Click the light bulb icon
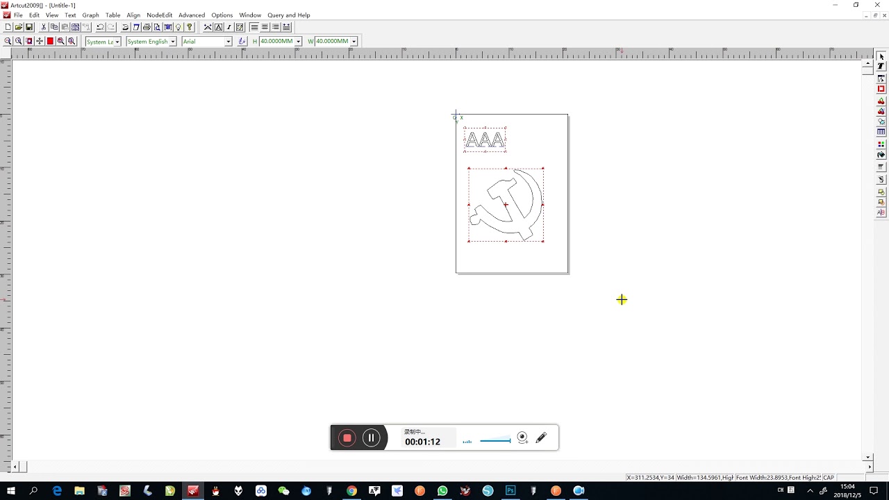Viewport: 889px width, 500px height. click(x=178, y=27)
